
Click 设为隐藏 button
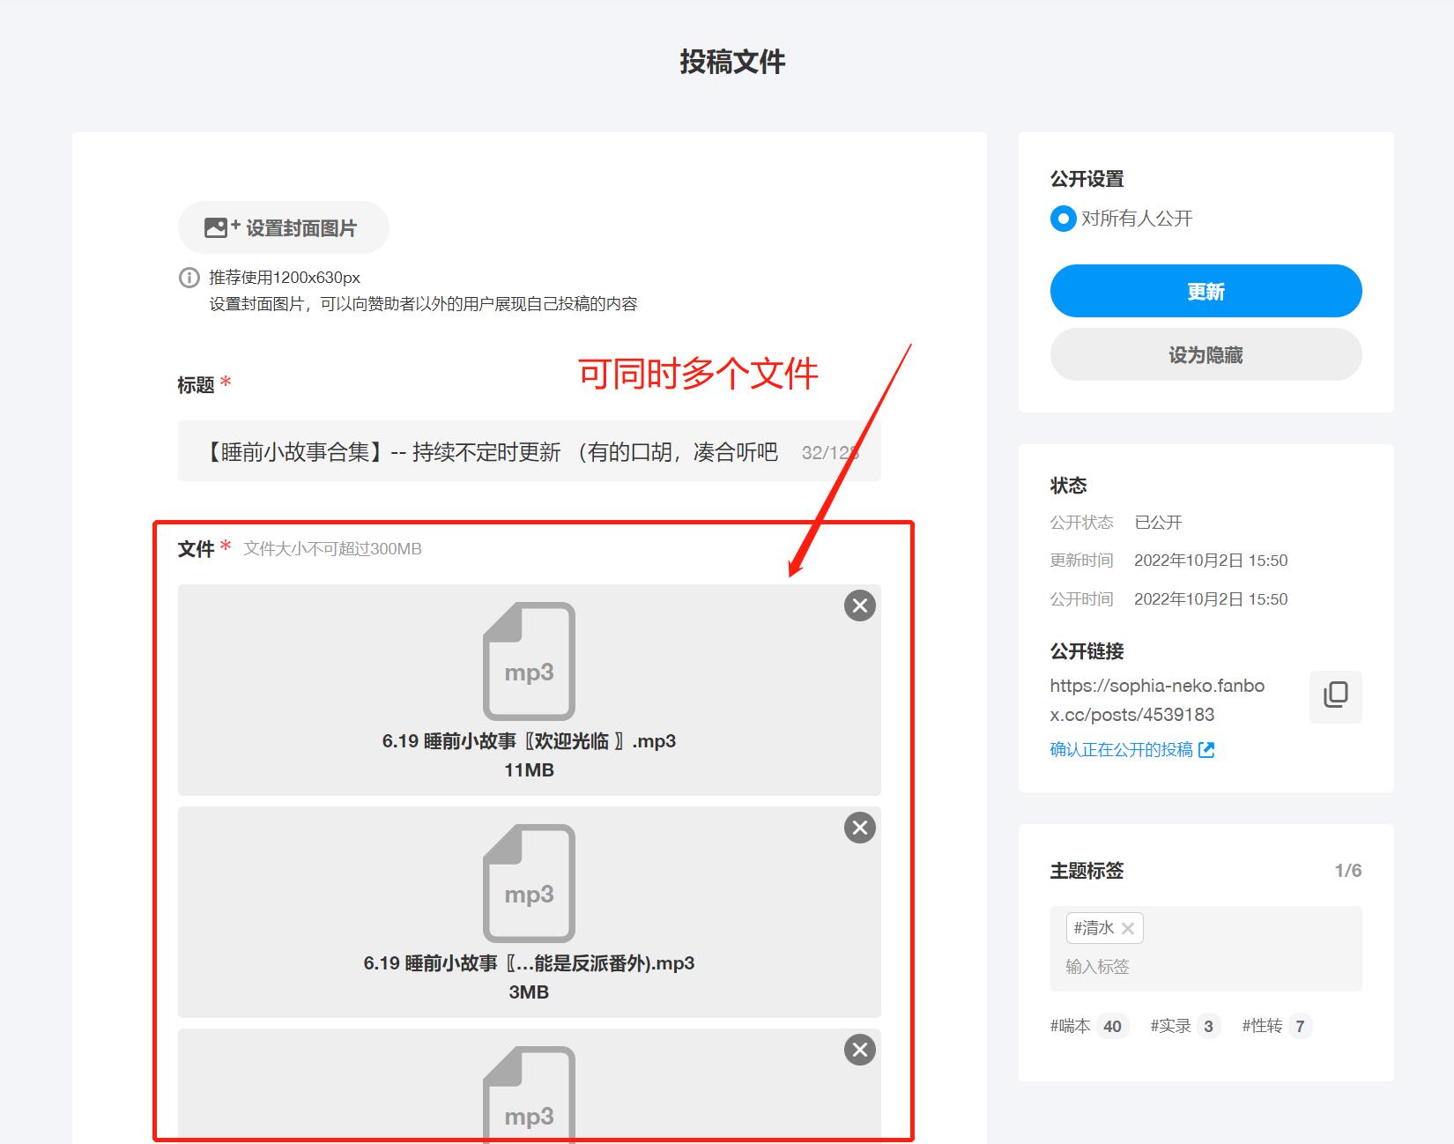(1205, 355)
